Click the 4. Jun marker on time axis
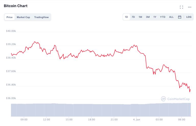The height and width of the screenshot is (126, 196). 136,119
